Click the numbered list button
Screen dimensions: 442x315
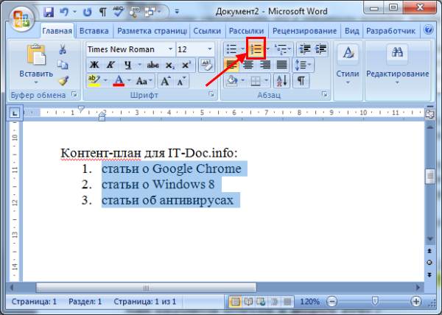click(256, 49)
